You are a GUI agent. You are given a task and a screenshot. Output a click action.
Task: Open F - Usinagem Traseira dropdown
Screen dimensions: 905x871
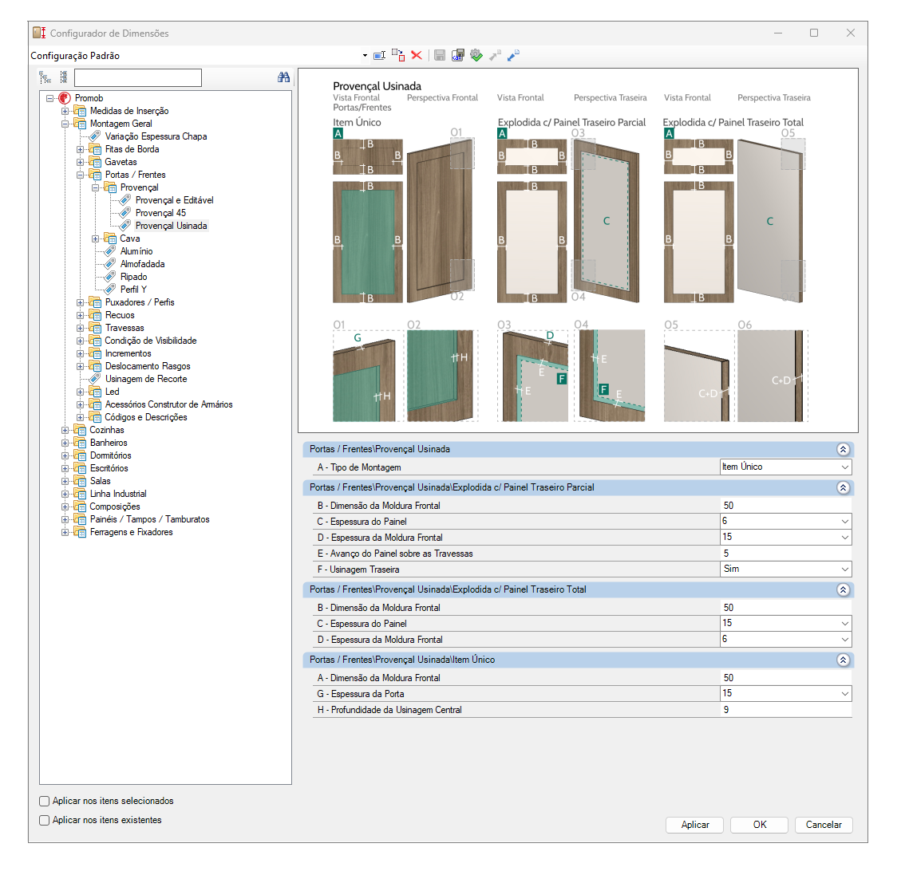tap(845, 569)
